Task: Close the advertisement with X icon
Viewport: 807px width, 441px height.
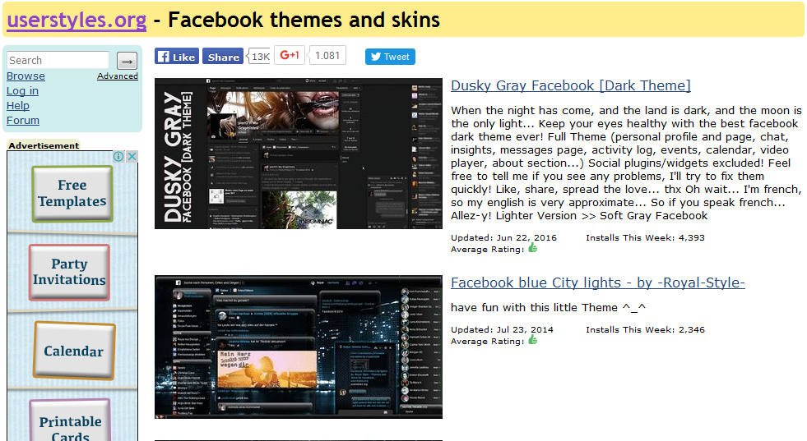Action: coord(132,156)
